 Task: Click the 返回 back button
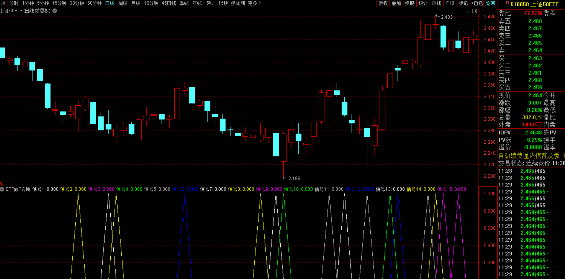pos(491,3)
